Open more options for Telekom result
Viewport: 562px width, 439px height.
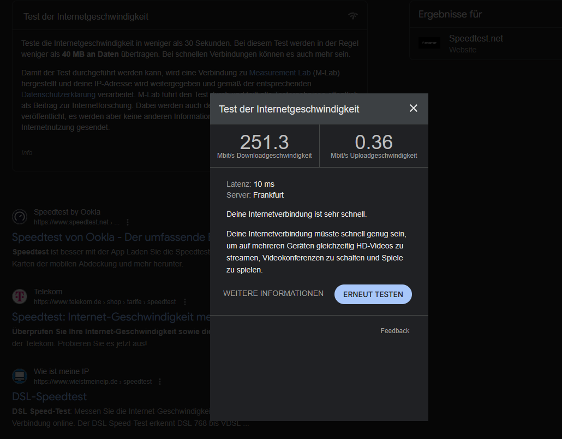click(185, 302)
